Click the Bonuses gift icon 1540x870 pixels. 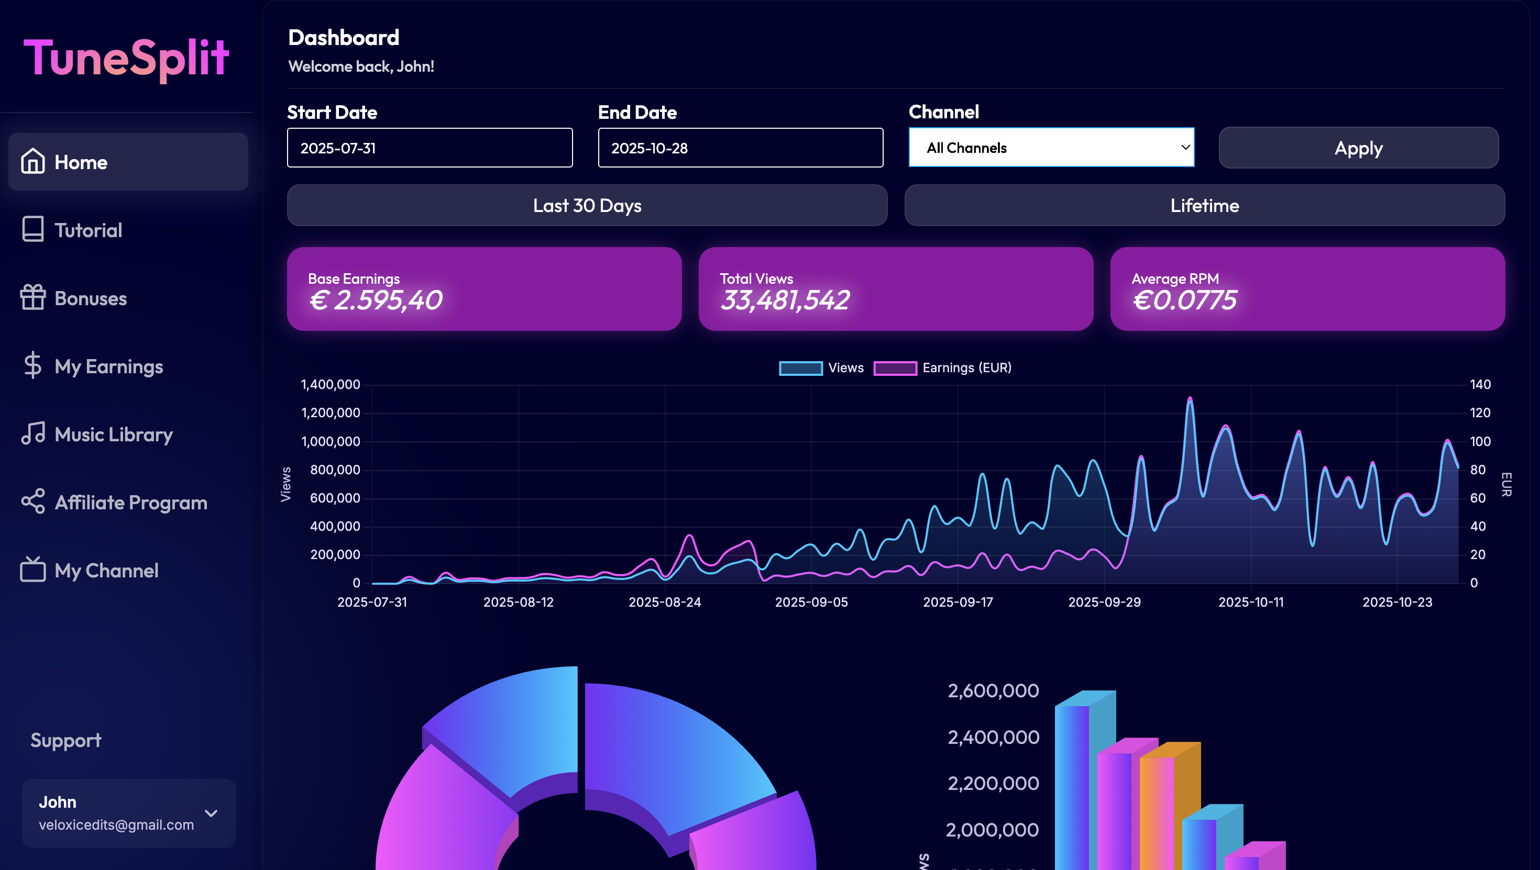(x=33, y=298)
